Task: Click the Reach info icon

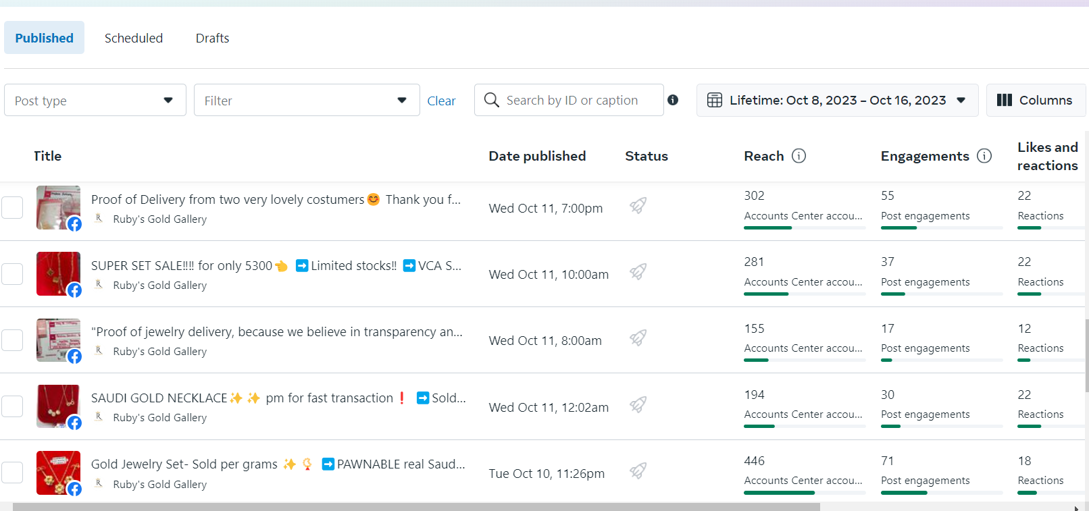Action: [x=799, y=156]
